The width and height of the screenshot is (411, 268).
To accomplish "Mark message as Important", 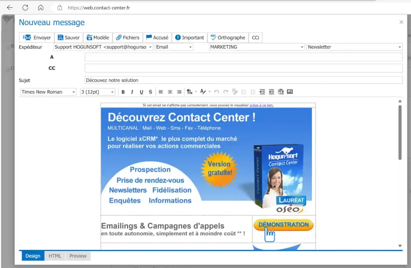I will pyautogui.click(x=189, y=37).
